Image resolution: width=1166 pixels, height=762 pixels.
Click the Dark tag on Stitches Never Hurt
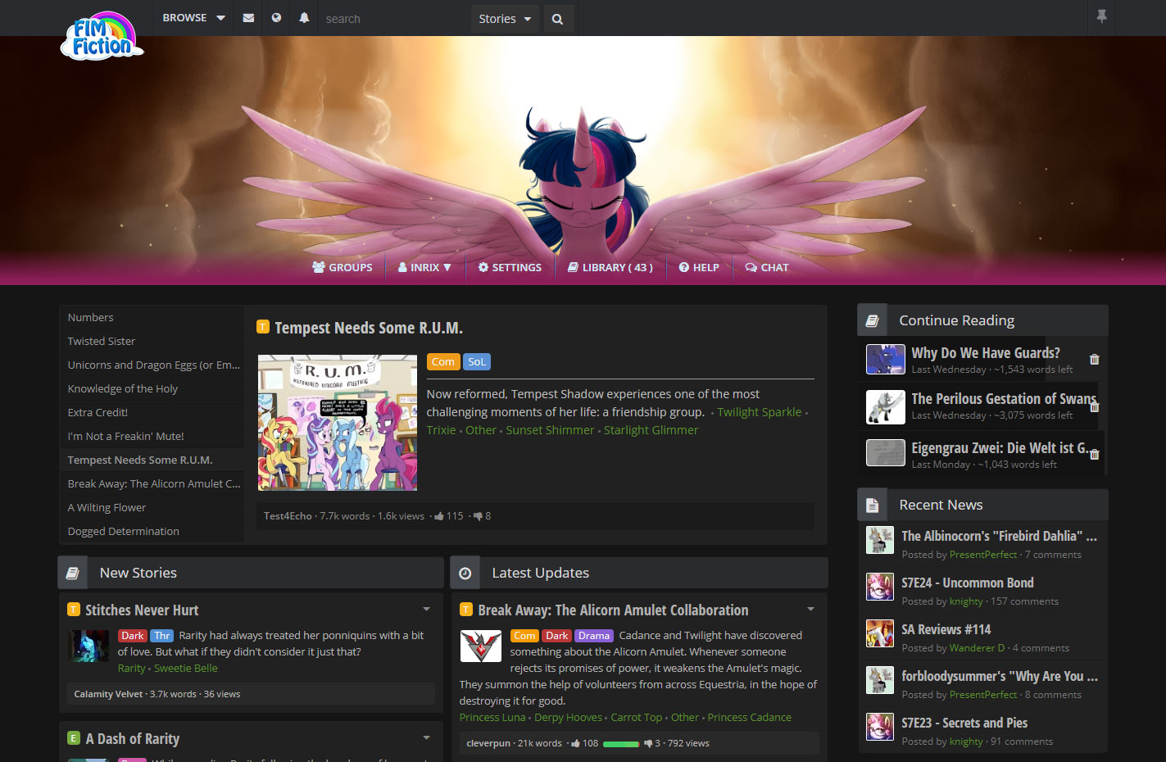(133, 635)
